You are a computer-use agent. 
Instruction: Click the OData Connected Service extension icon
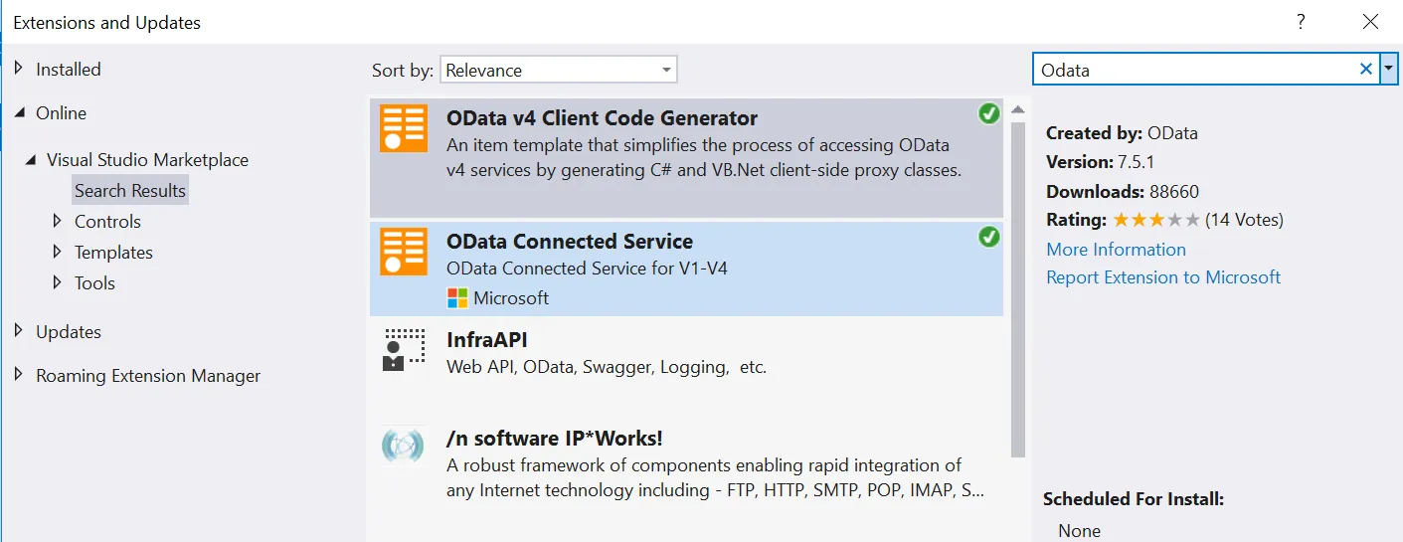403,252
